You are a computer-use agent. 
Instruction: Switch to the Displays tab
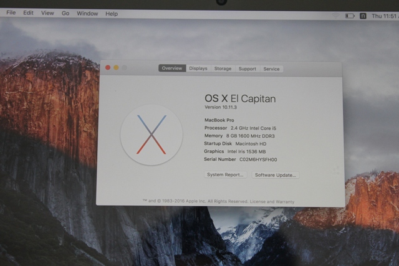(x=198, y=69)
